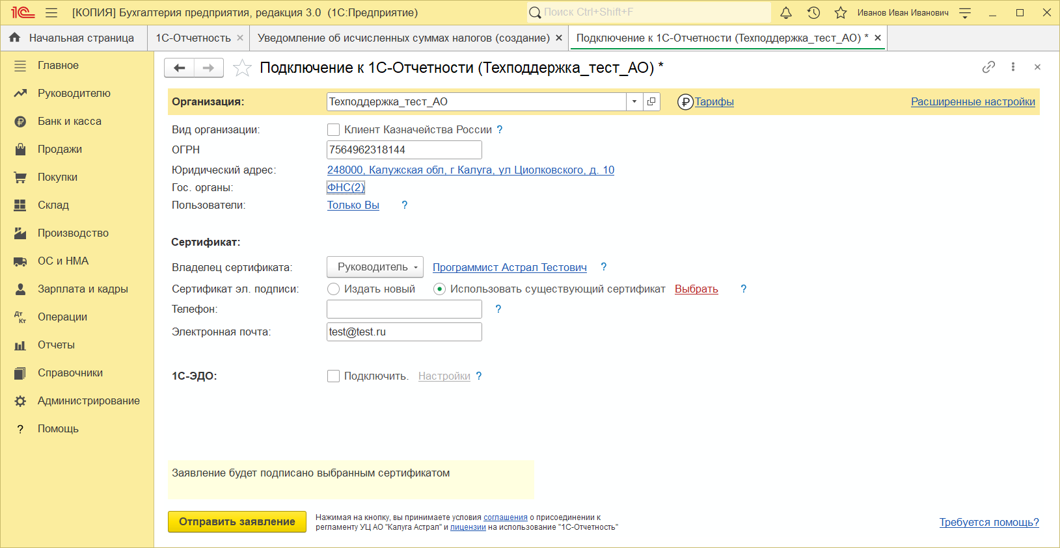The height and width of the screenshot is (548, 1060).
Task: Open Покупки section in sidebar
Action: point(77,177)
